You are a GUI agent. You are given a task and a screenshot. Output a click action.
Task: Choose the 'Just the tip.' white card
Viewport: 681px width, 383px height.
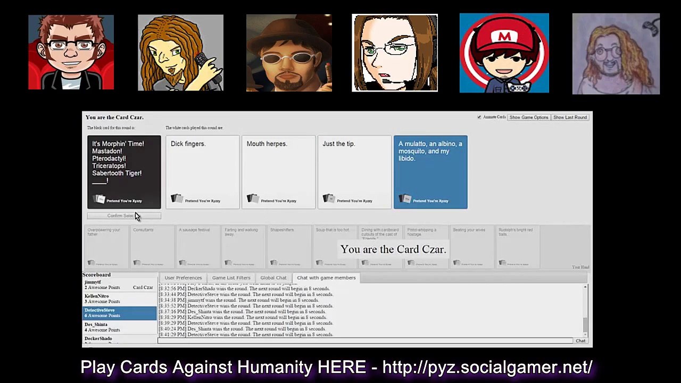pos(354,172)
